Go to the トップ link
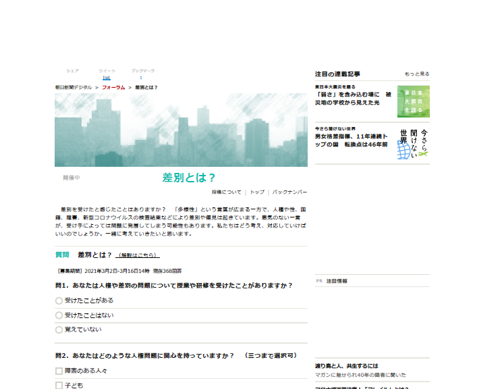The width and height of the screenshot is (477, 389). [x=257, y=192]
